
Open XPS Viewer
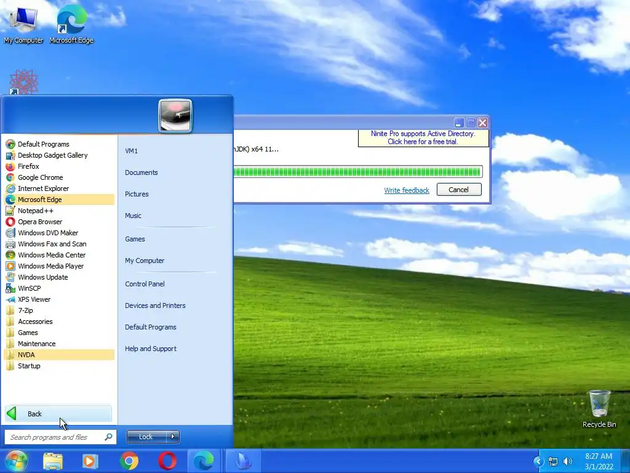tap(59, 299)
